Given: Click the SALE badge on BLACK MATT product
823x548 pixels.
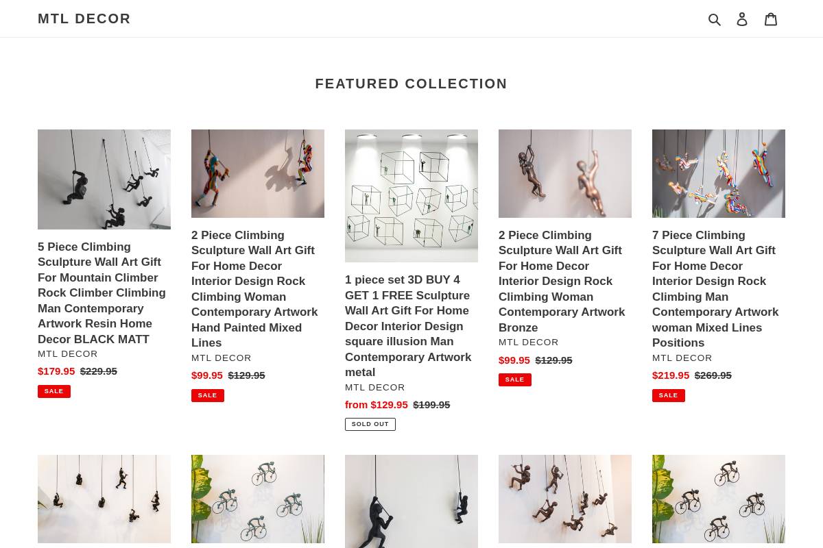Looking at the screenshot, I should point(53,390).
